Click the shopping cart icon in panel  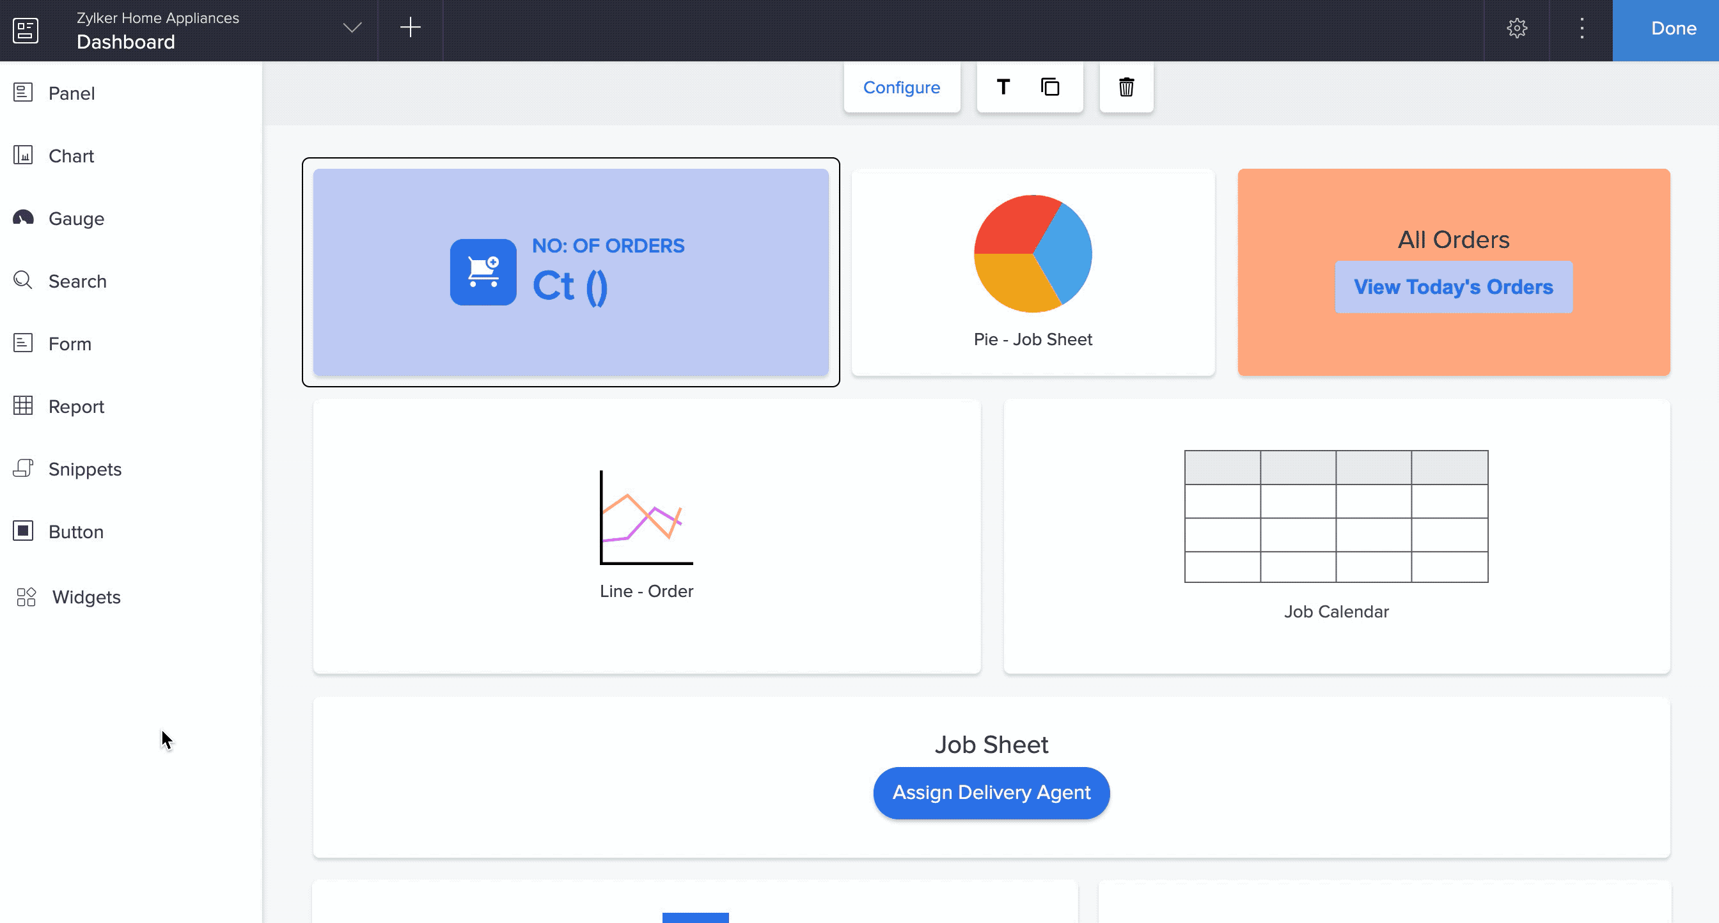(x=482, y=272)
